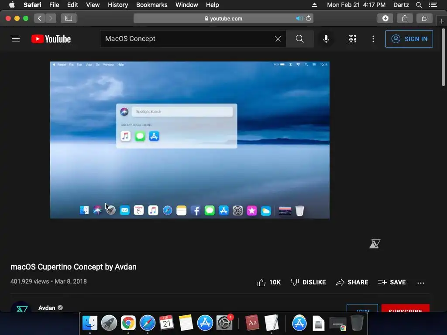Open more actions ellipsis under video
This screenshot has width=447, height=335.
coord(420,283)
